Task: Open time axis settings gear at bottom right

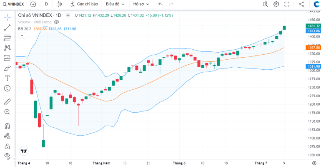Action: (x=314, y=163)
